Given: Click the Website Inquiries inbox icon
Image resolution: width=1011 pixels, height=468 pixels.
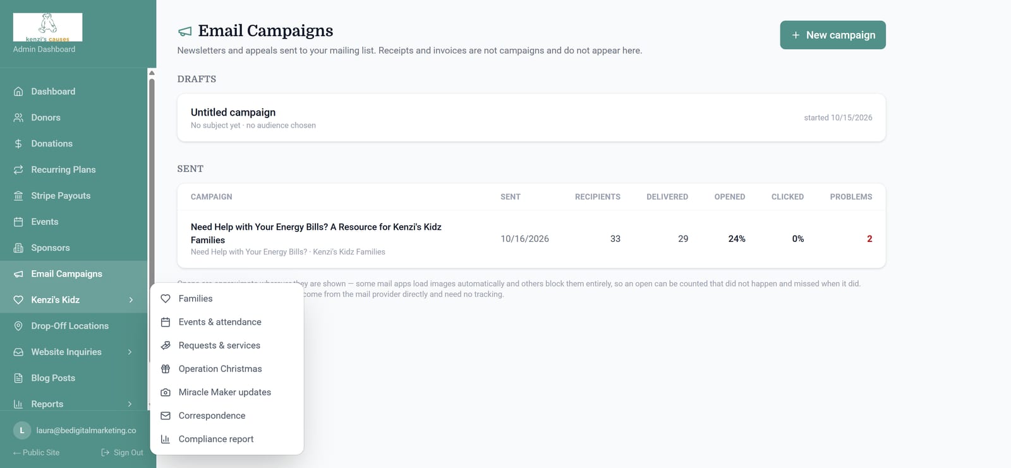Looking at the screenshot, I should pos(18,352).
